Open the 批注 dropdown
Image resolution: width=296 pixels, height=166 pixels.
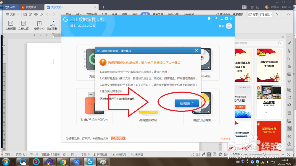(x=266, y=14)
